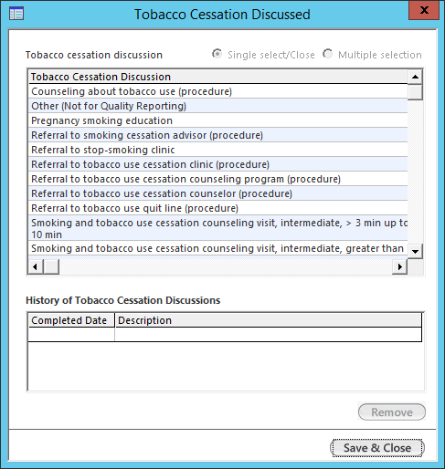Click the Save & Close button
Screen dimensions: 445x469
point(377,448)
